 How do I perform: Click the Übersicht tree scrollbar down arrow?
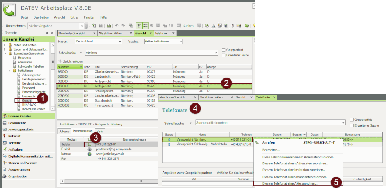(x=53, y=108)
